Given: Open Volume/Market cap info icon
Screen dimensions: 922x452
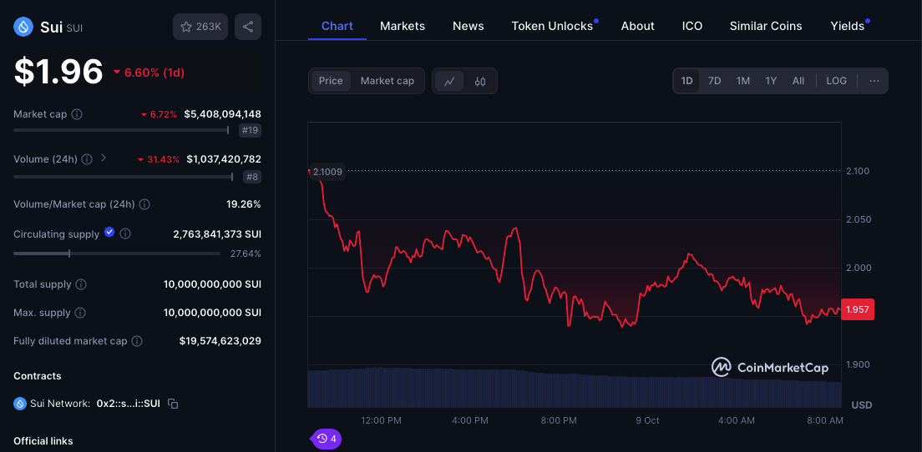Looking at the screenshot, I should tap(144, 204).
